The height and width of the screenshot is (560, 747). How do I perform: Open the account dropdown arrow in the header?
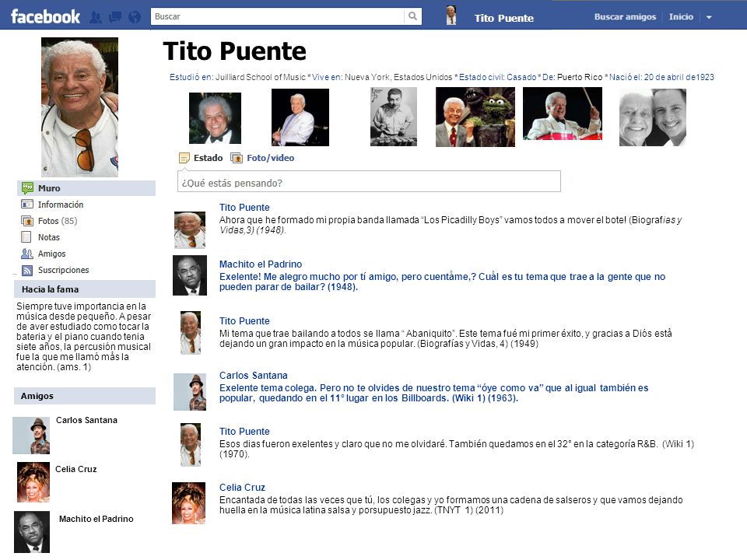click(709, 17)
